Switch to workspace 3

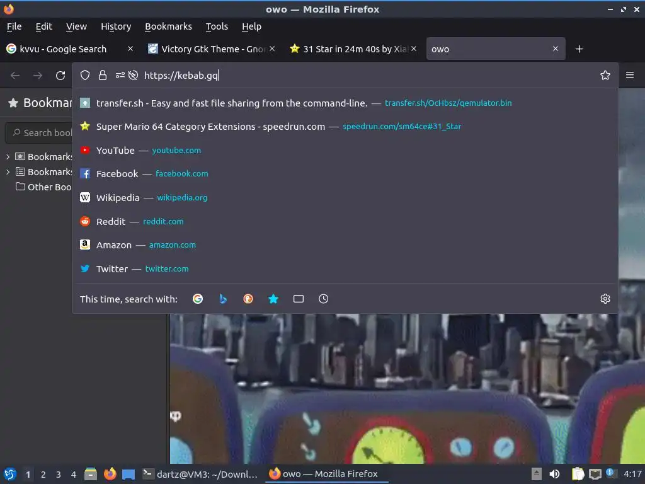pyautogui.click(x=59, y=475)
